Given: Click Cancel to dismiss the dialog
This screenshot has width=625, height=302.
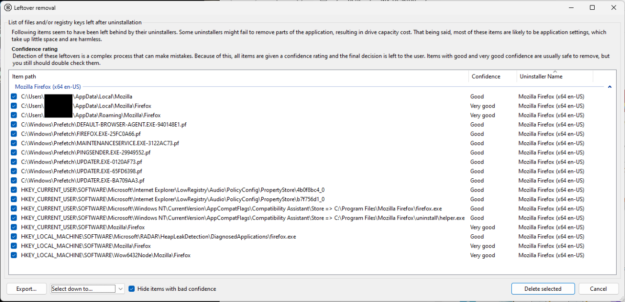Looking at the screenshot, I should tap(599, 288).
